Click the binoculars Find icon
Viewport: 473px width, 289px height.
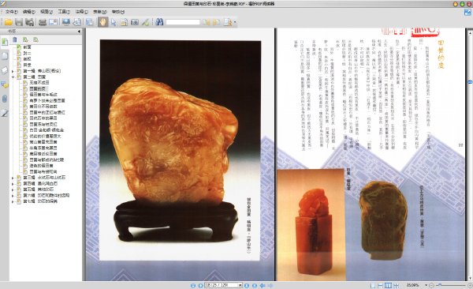[x=159, y=22]
